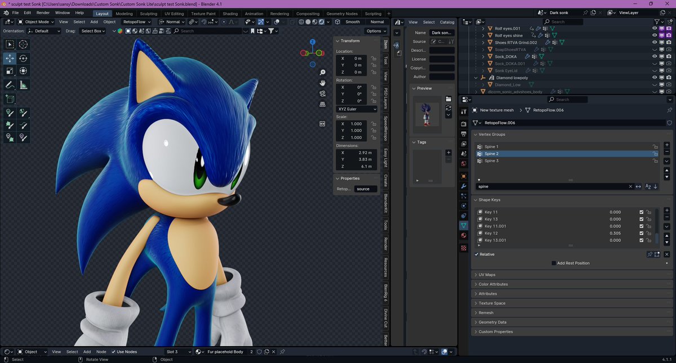Select the Select Box tool in viewport toolbar
676x363 pixels.
pyautogui.click(x=10, y=44)
